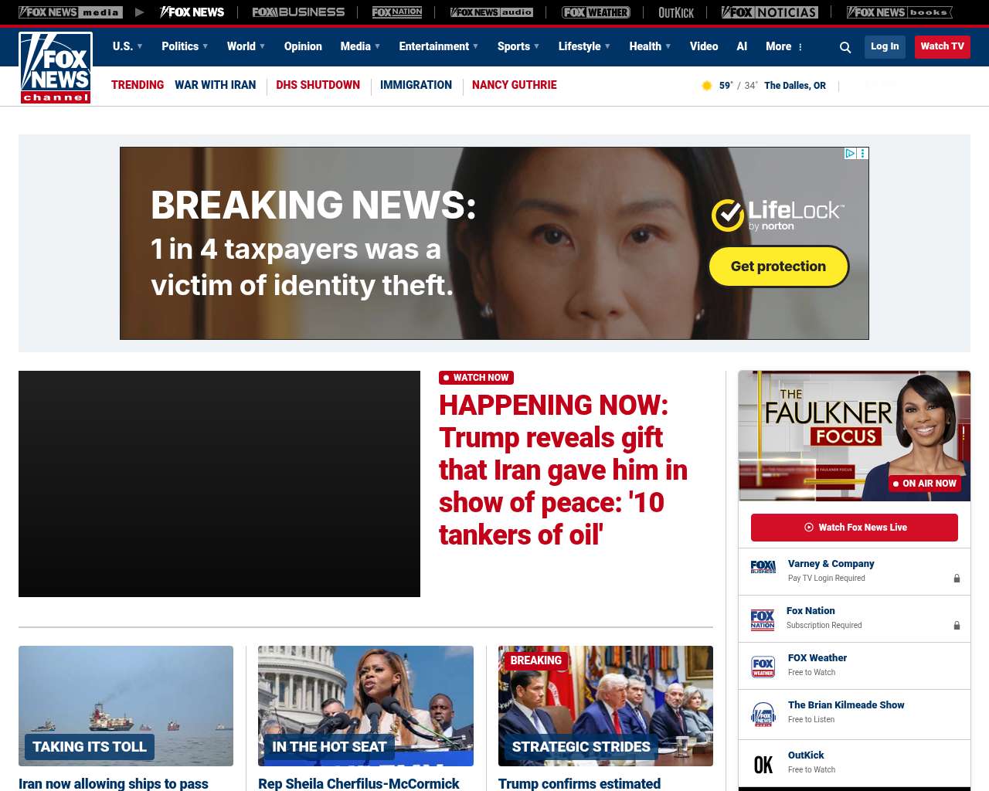Click the WATCH NOW red label
The image size is (989, 791).
476,378
